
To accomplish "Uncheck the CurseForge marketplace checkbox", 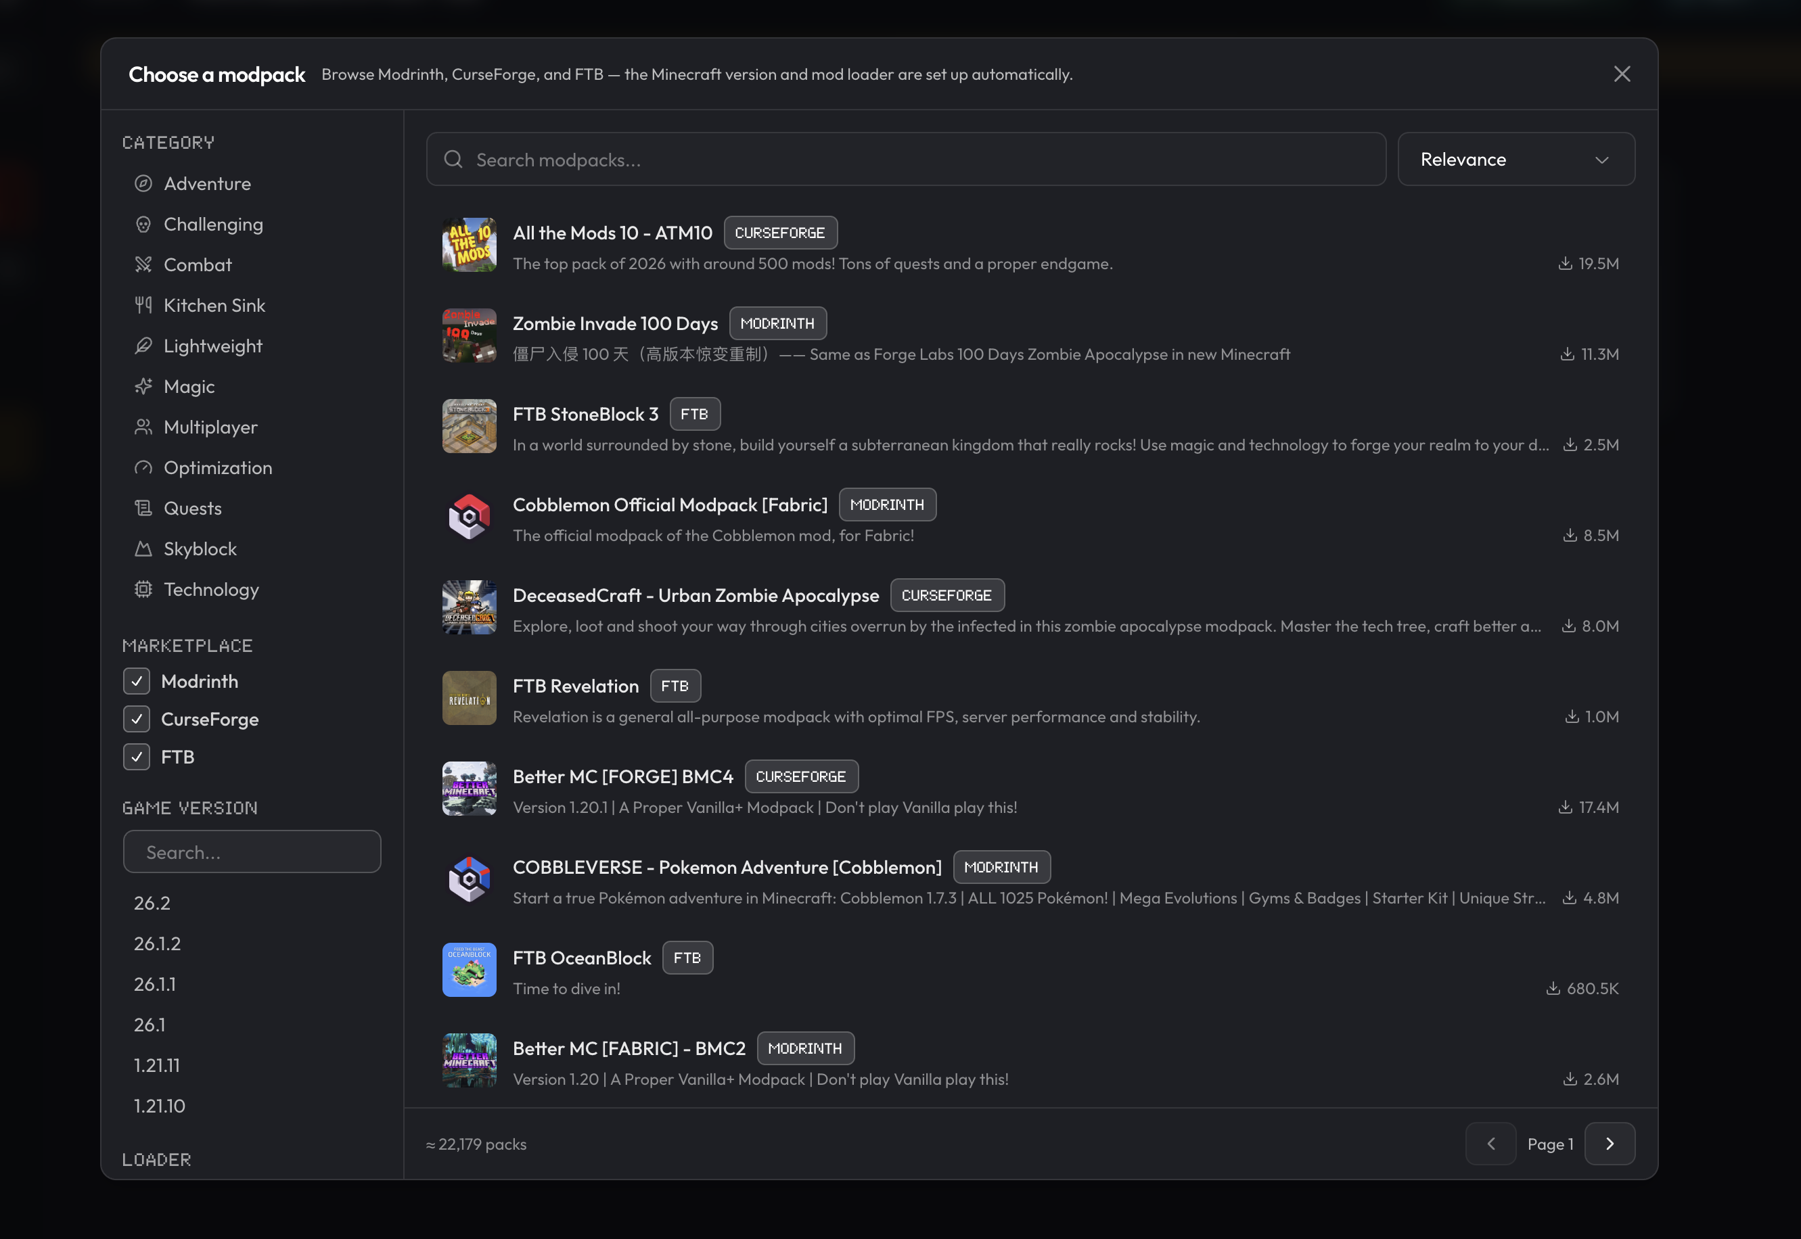I will tap(137, 719).
